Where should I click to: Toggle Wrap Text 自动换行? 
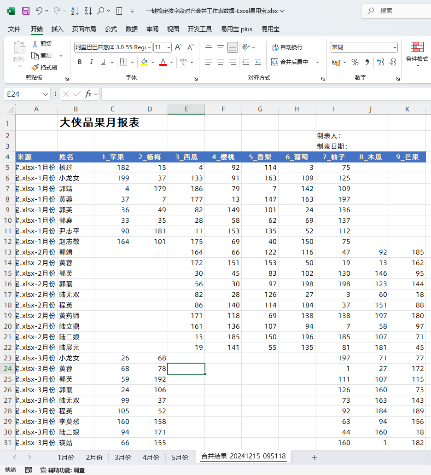point(287,47)
